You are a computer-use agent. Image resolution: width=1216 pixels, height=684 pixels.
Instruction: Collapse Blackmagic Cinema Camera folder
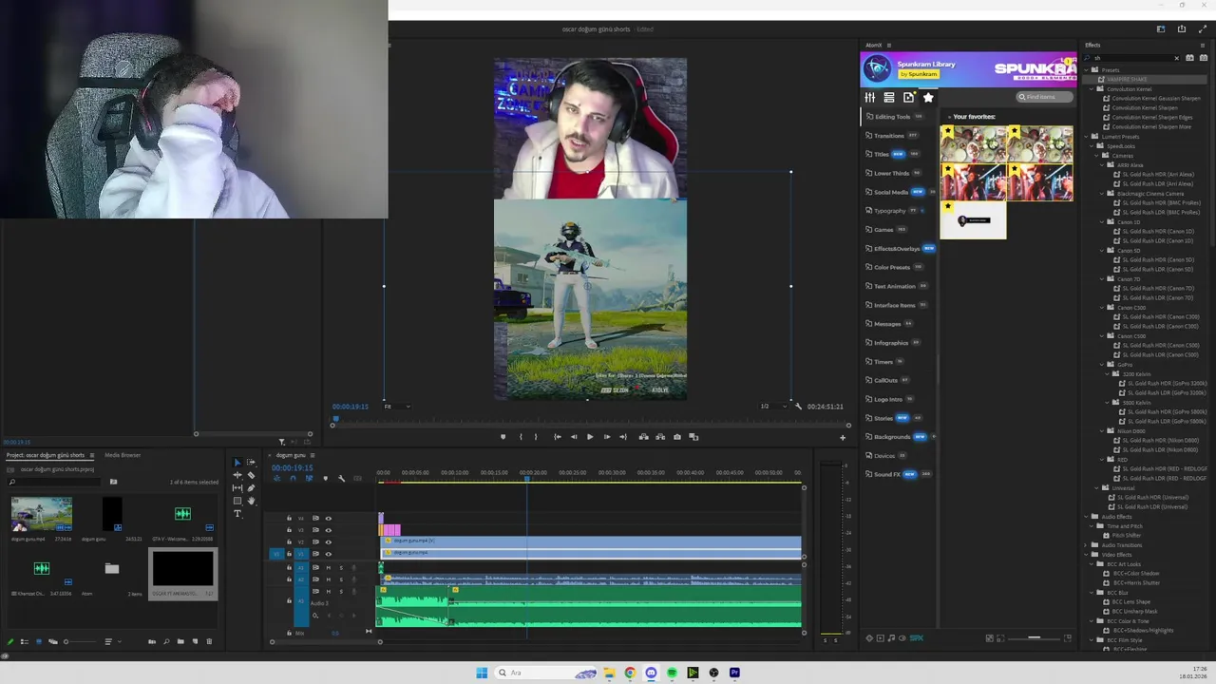point(1102,194)
